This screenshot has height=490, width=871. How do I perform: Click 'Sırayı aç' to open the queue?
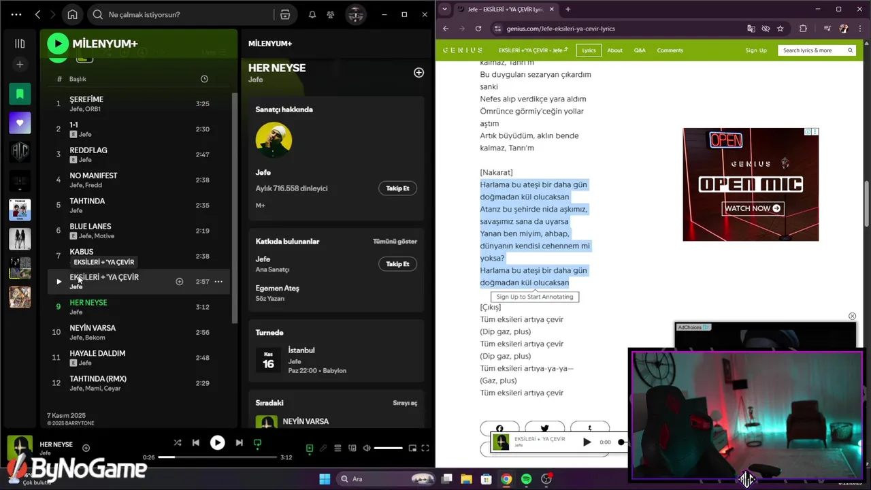405,403
